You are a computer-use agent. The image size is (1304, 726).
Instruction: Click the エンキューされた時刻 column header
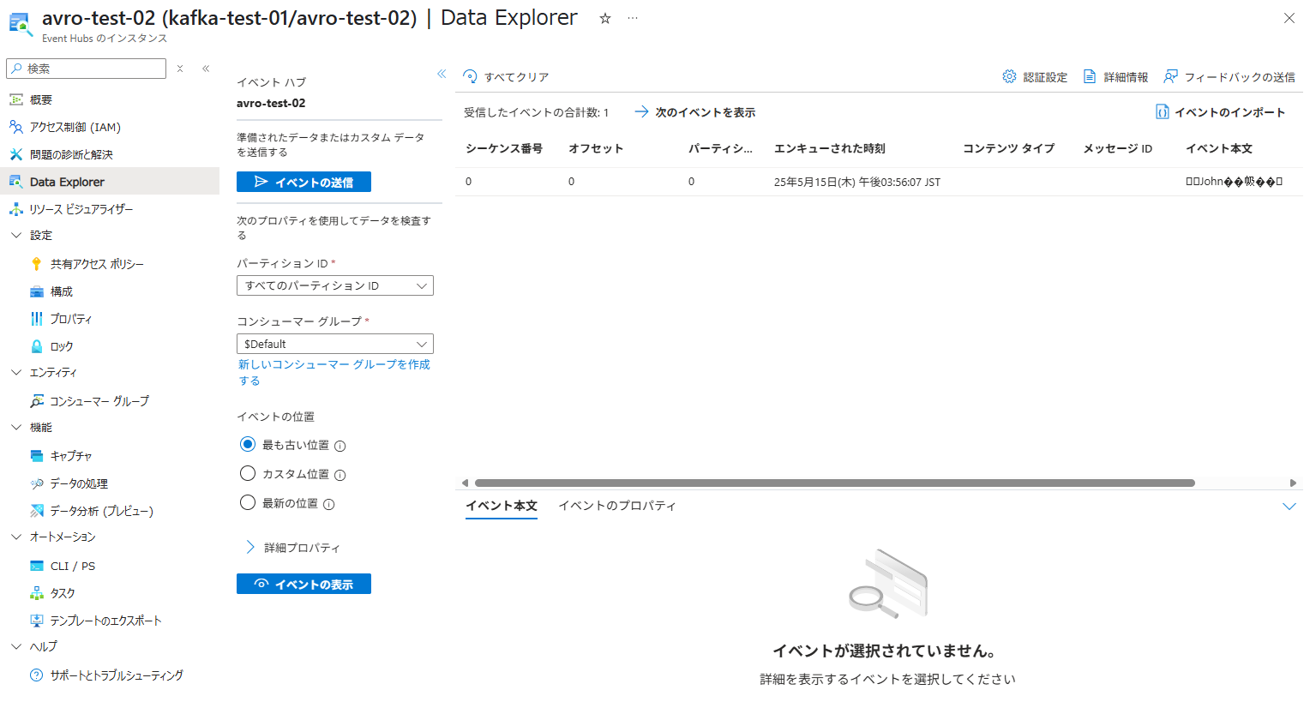coord(830,148)
